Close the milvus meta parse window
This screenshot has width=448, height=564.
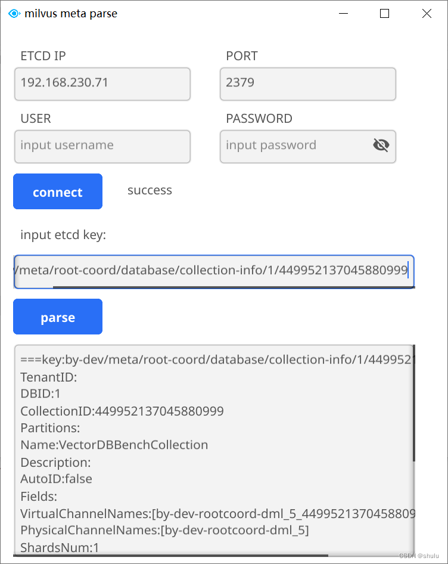pyautogui.click(x=427, y=14)
